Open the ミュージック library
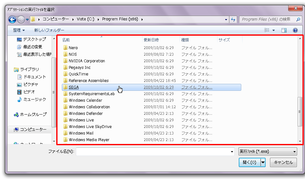Screen dimensions: 305x179 point(32,99)
